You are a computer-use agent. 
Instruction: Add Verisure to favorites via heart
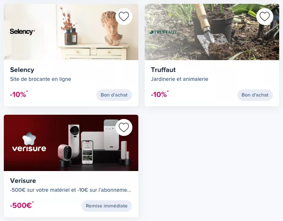click(124, 127)
